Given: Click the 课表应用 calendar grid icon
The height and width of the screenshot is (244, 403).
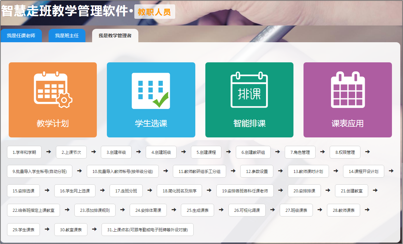Looking at the screenshot, I should 348,90.
